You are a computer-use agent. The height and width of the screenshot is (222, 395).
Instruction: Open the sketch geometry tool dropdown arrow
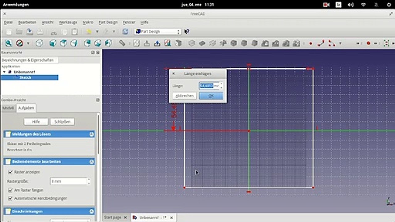coord(340,43)
